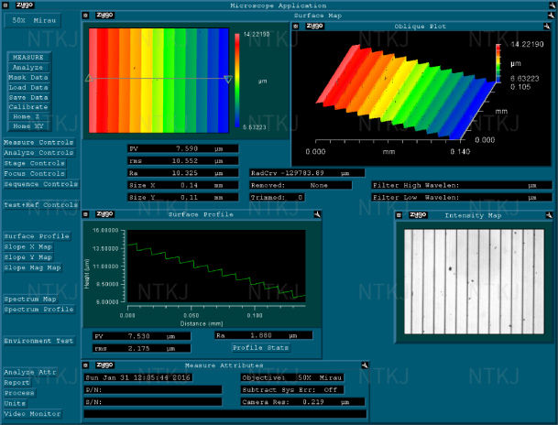Click the Profile Stats button

click(x=260, y=347)
